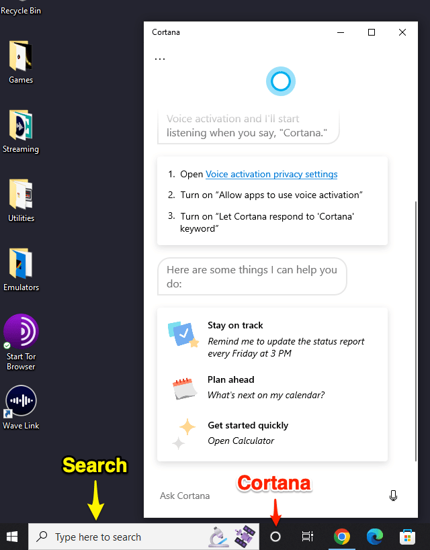Image resolution: width=430 pixels, height=550 pixels.
Task: Minimize the Cortana window
Action: point(341,32)
